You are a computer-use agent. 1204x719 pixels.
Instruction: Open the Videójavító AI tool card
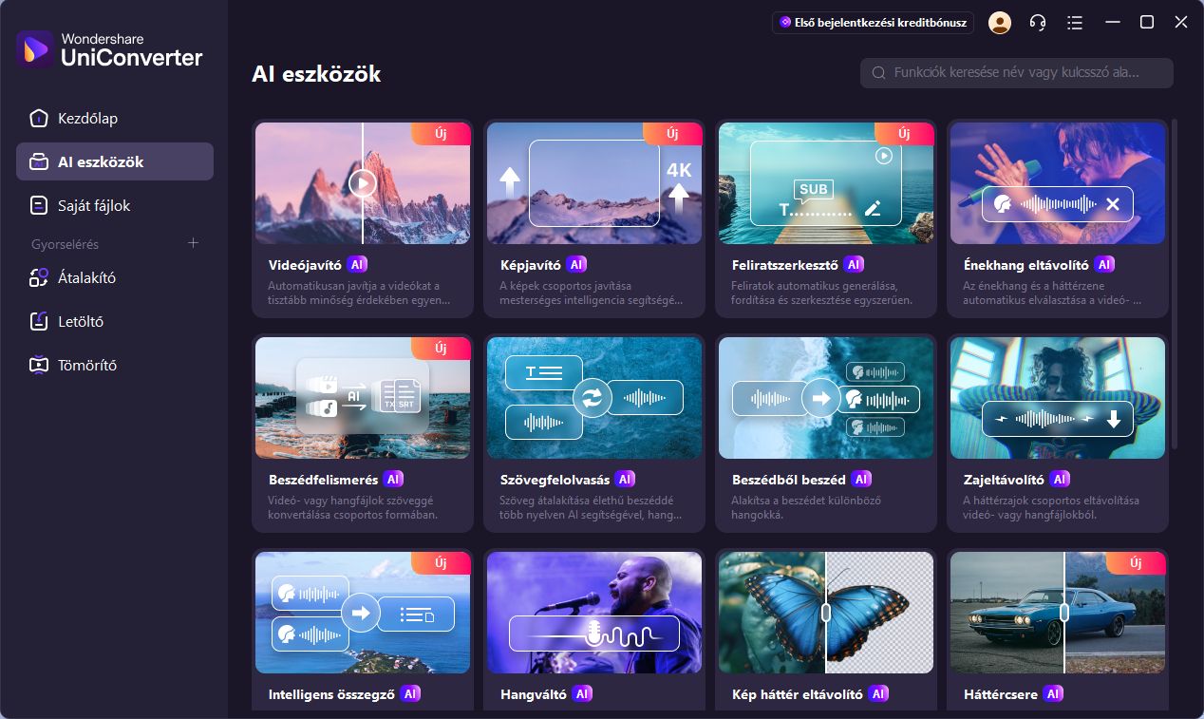click(x=363, y=218)
